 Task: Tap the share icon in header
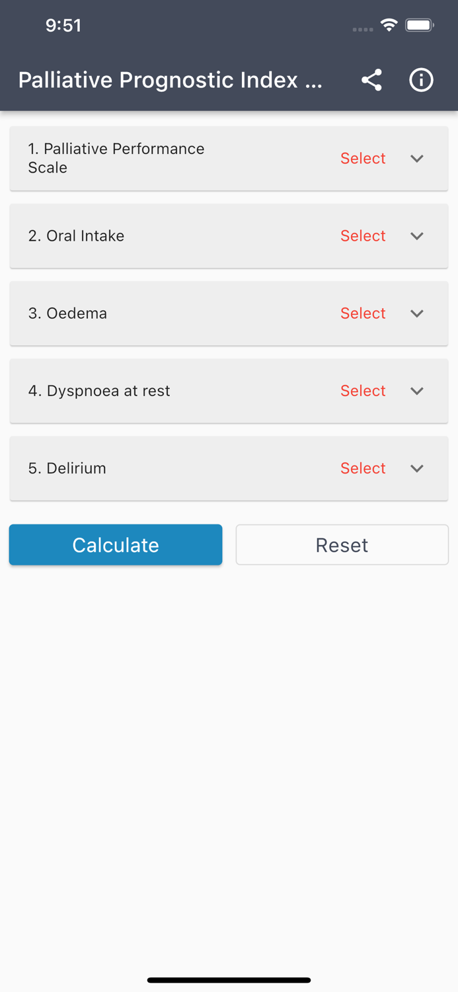(371, 80)
